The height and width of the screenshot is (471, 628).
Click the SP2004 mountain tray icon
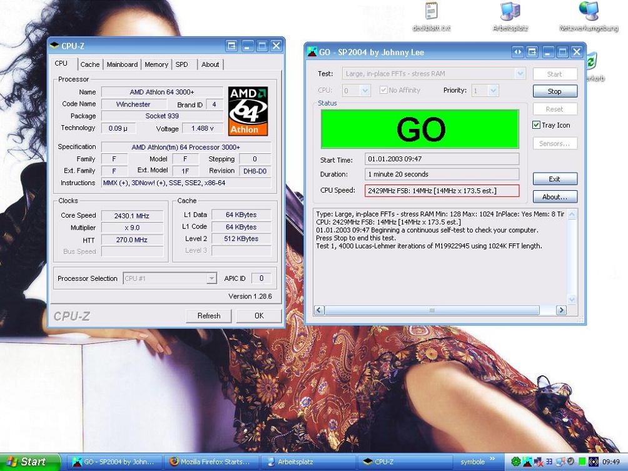click(527, 462)
